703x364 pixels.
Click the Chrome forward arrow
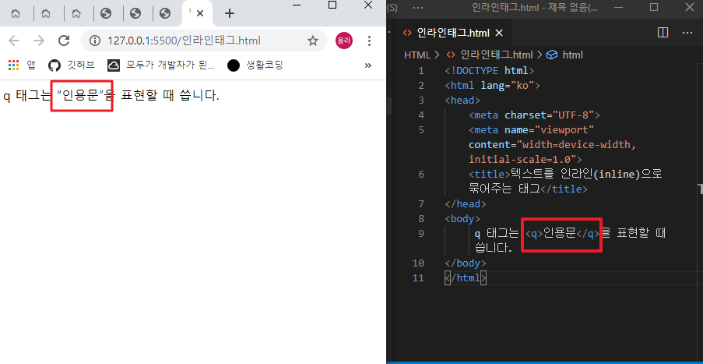click(x=40, y=41)
